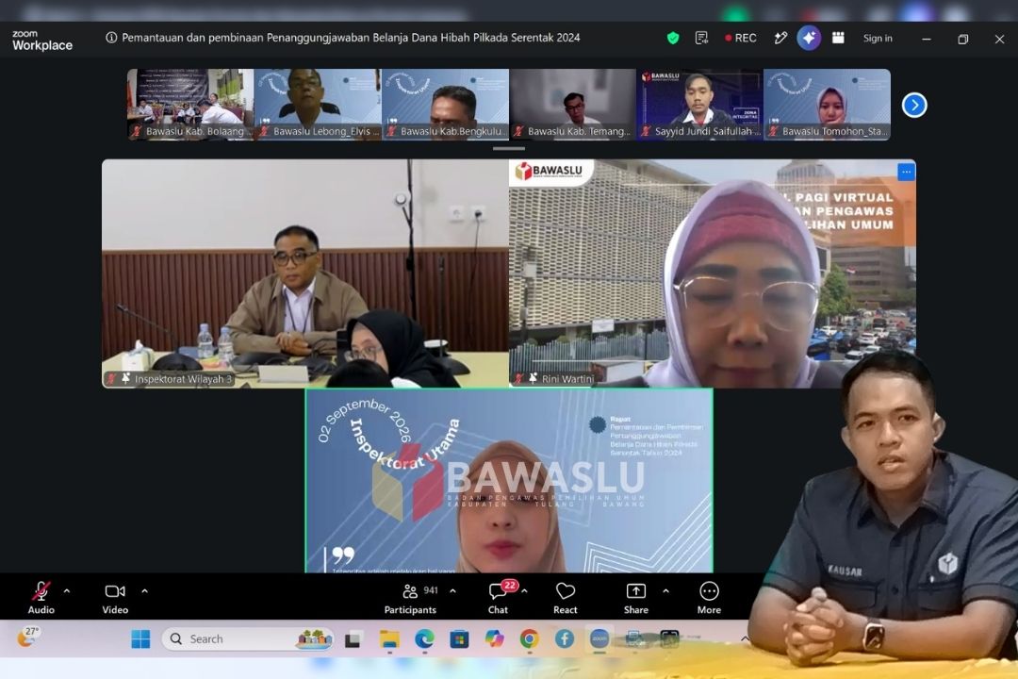Select the Bawaslu Lebong_Elvis video thumbnail
The width and height of the screenshot is (1018, 679).
pyautogui.click(x=318, y=104)
